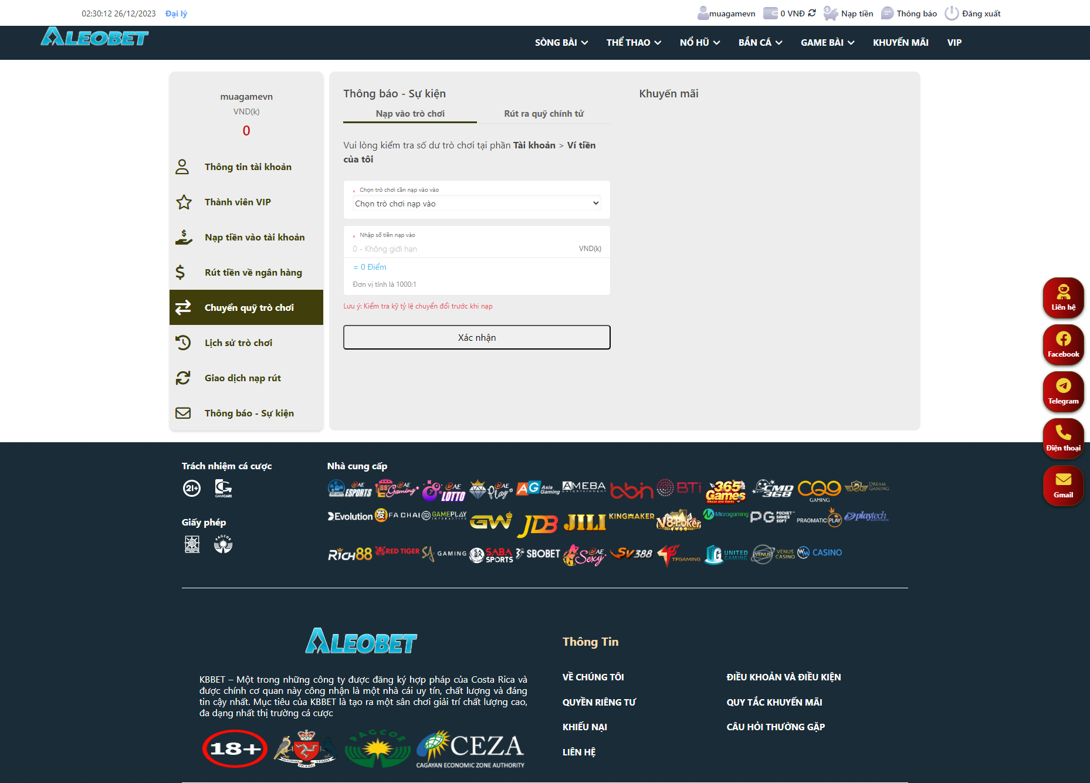Click the PG Pocket Games Soft logo
The width and height of the screenshot is (1090, 783).
pyautogui.click(x=772, y=517)
